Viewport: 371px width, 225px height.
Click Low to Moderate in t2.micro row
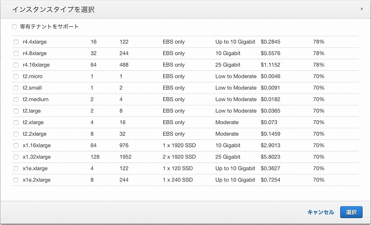236,76
